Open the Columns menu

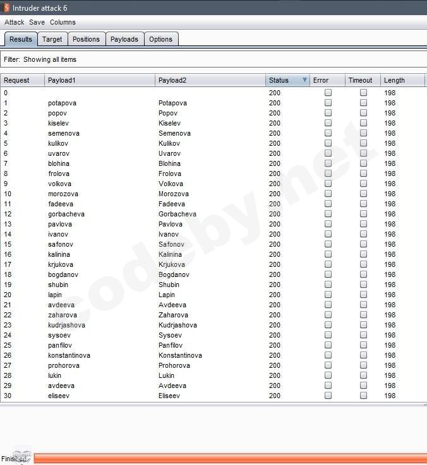tap(63, 22)
